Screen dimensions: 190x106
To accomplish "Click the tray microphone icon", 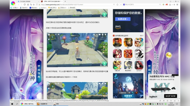I will [x=158, y=104].
